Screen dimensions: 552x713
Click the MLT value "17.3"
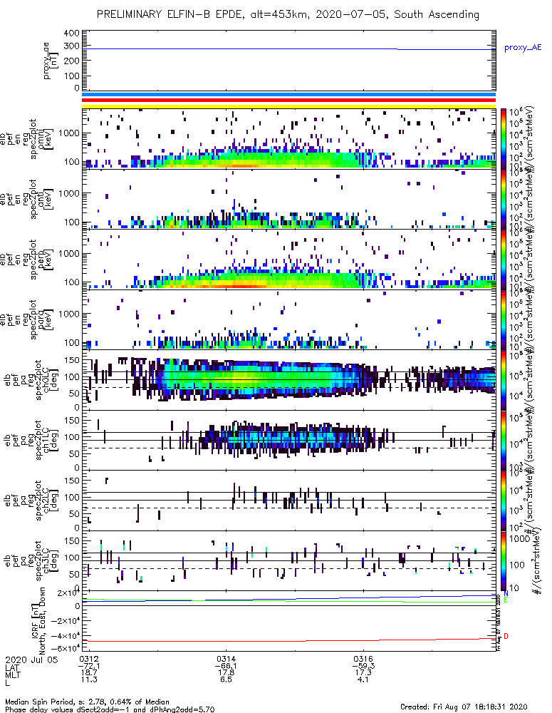[363, 673]
